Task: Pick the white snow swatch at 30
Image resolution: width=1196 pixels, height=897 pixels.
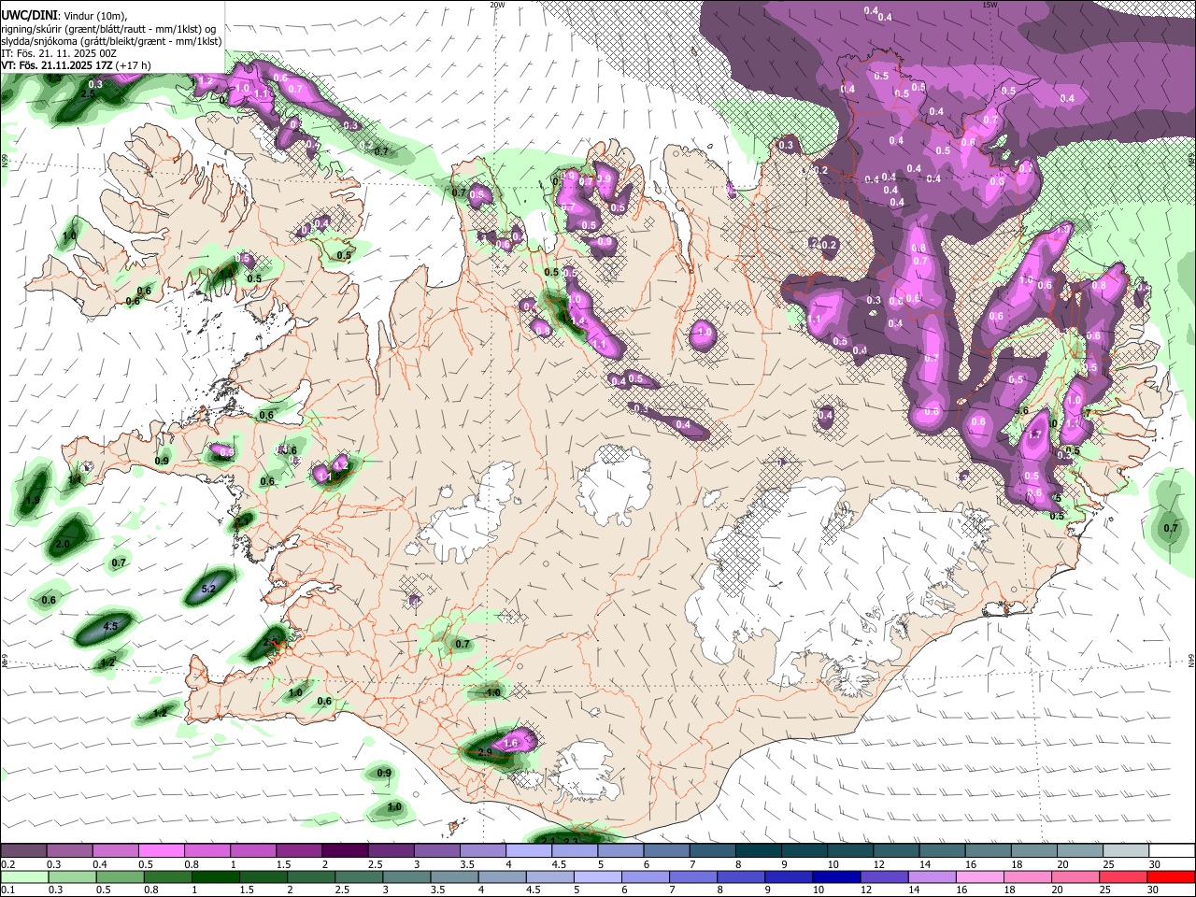Action: (1173, 850)
